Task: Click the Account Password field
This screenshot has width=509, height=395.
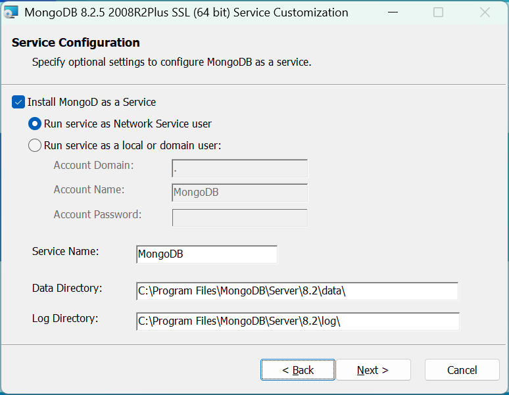Action: 239,218
